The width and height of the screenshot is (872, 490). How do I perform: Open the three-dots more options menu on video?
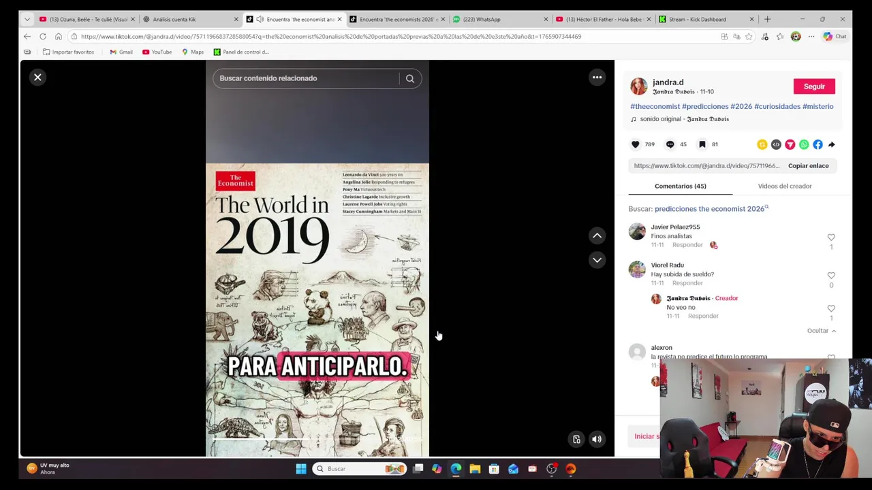(597, 78)
